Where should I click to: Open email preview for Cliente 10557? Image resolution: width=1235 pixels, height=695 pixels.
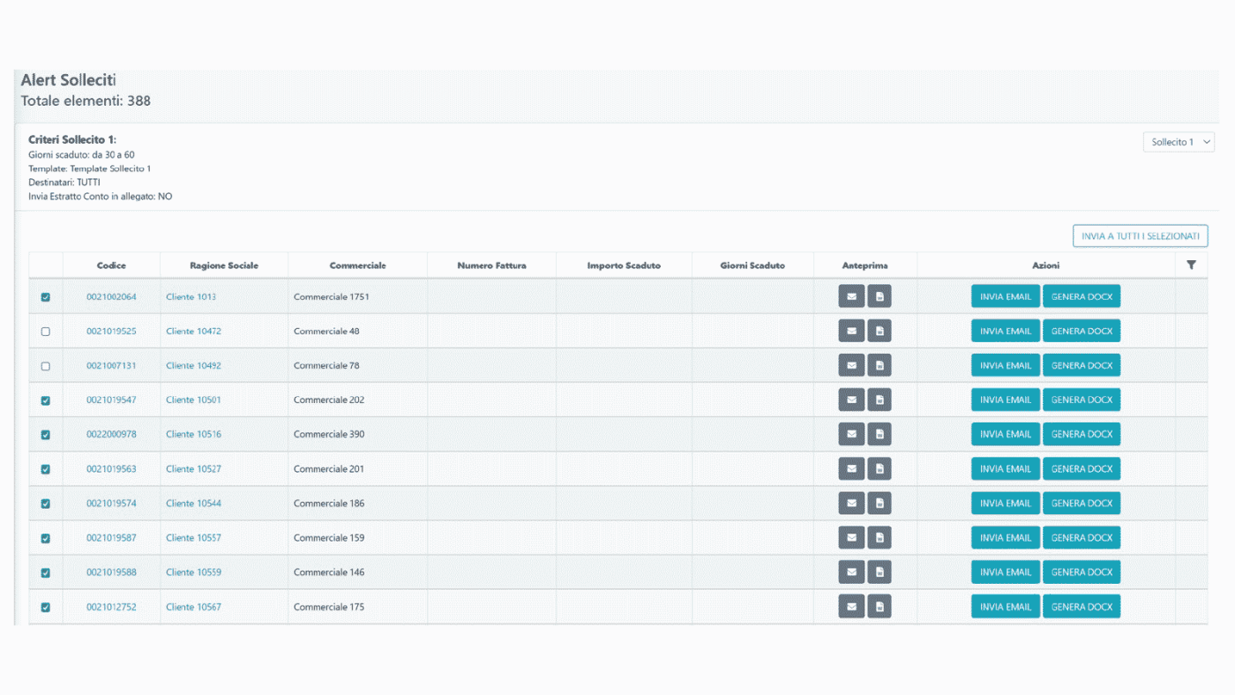coord(851,537)
